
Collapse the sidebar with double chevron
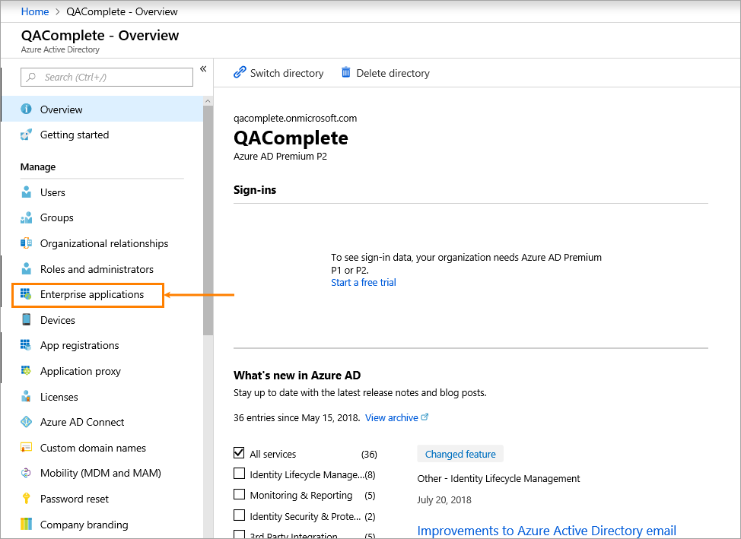click(203, 69)
